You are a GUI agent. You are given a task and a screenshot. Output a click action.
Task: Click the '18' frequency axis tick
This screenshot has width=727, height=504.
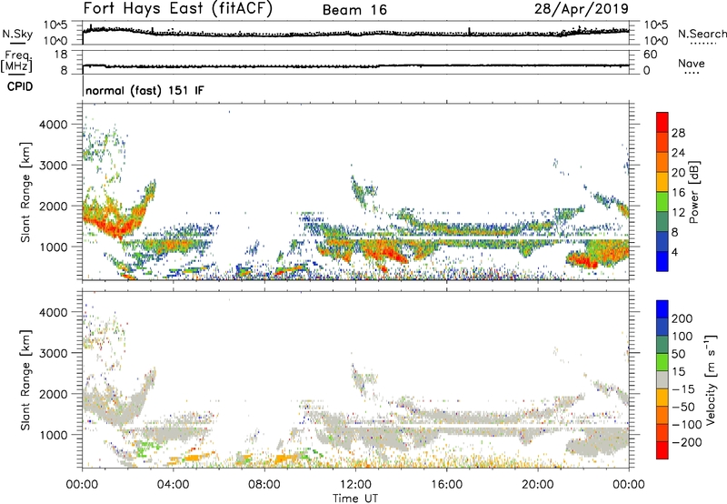coord(61,55)
